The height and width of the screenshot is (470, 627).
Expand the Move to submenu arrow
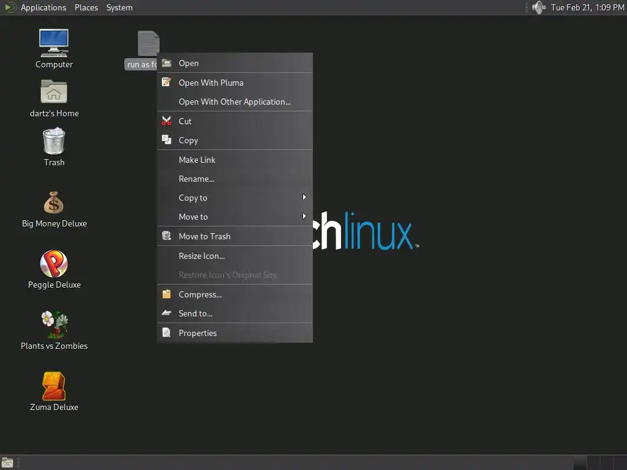pyautogui.click(x=304, y=216)
